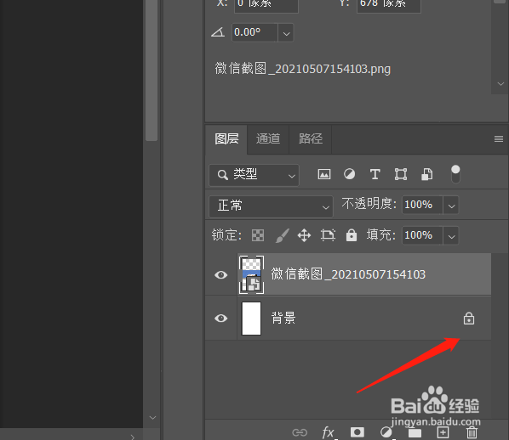
Task: Expand the 填充 fill slider arrow
Action: [x=451, y=236]
